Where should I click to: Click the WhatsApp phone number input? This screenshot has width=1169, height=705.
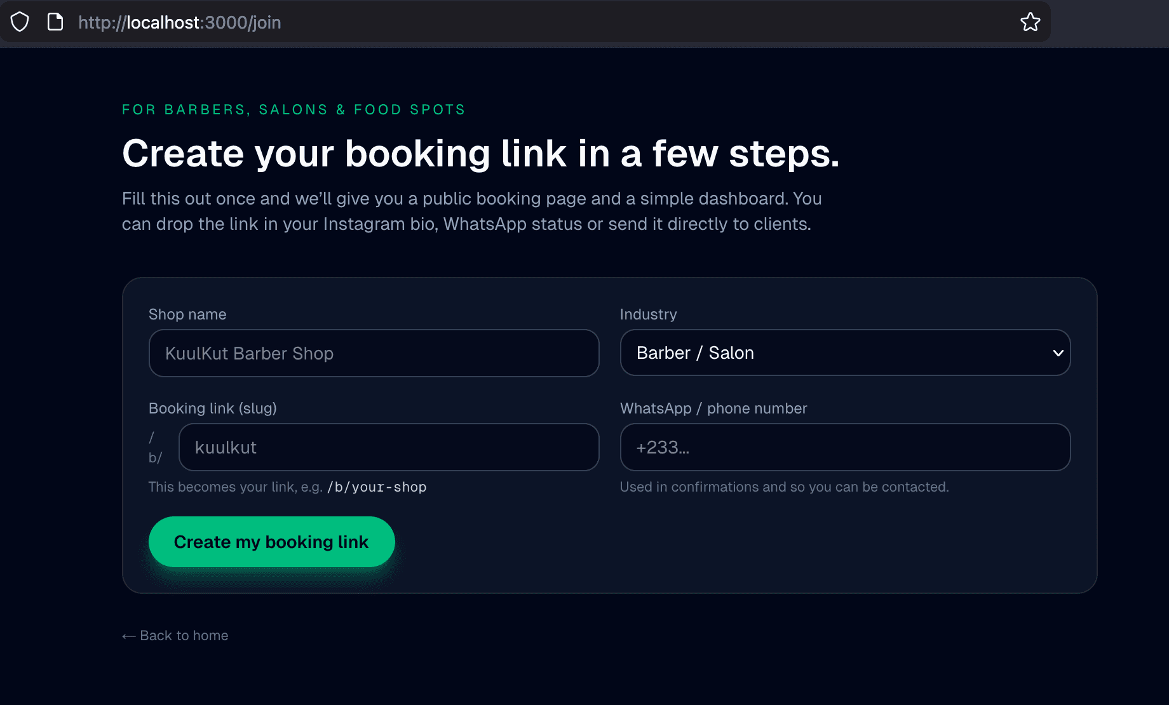point(845,447)
